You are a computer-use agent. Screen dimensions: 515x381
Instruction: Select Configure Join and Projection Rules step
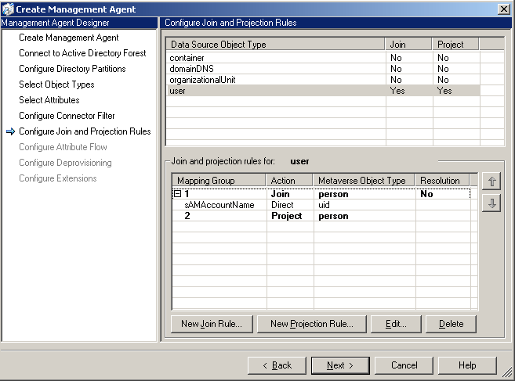point(85,131)
